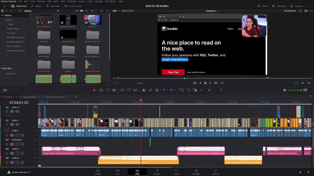Open the marker color dropdown arrow
Viewport: 314px width, 176px height.
pos(175,90)
